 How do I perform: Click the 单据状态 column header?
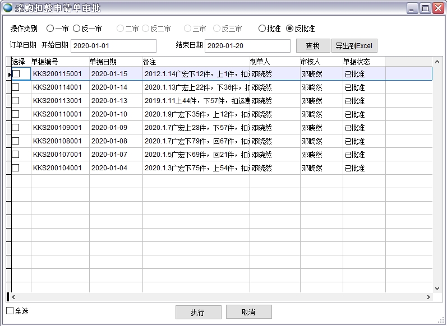pyautogui.click(x=357, y=62)
